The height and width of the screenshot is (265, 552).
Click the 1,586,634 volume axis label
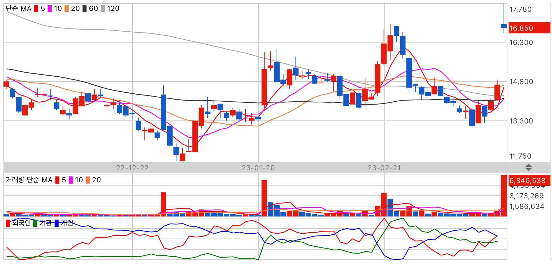tap(527, 206)
